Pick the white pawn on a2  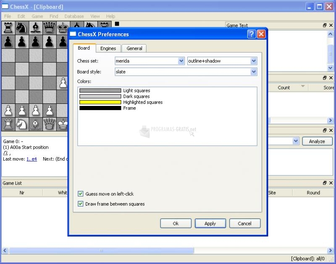[8, 110]
